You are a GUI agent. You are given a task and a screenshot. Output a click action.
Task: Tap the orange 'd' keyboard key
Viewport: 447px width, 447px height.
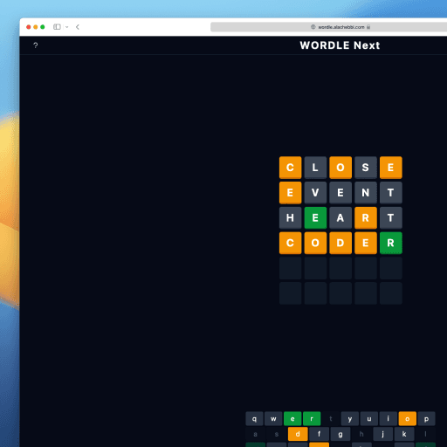coord(298,434)
